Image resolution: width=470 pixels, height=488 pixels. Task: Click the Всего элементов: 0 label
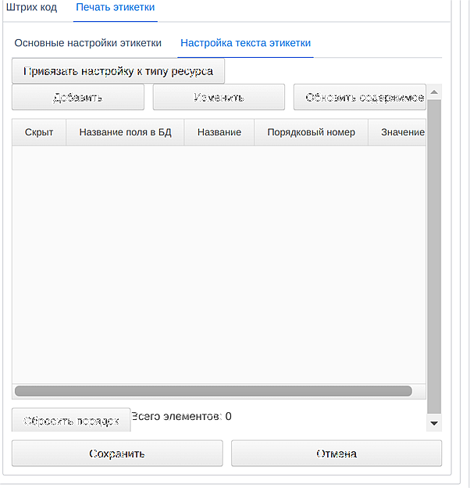point(181,416)
